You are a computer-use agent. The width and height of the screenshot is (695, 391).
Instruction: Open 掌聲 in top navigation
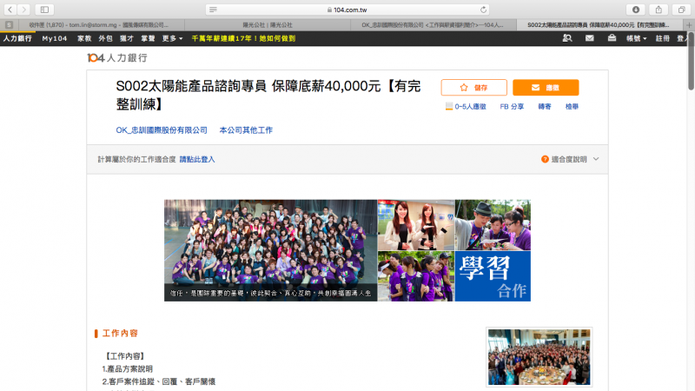(148, 38)
